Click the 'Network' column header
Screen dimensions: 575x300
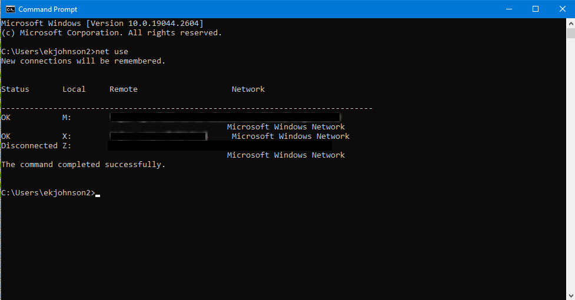coord(248,89)
